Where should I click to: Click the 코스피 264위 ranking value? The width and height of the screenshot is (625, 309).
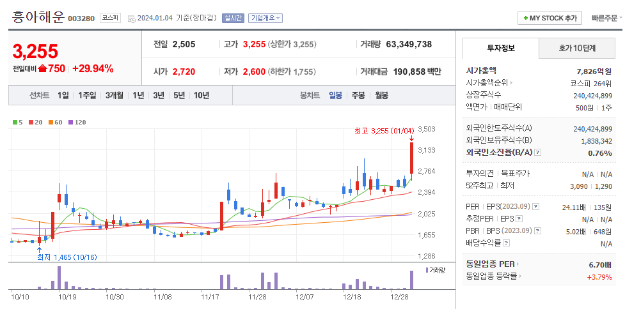(590, 84)
